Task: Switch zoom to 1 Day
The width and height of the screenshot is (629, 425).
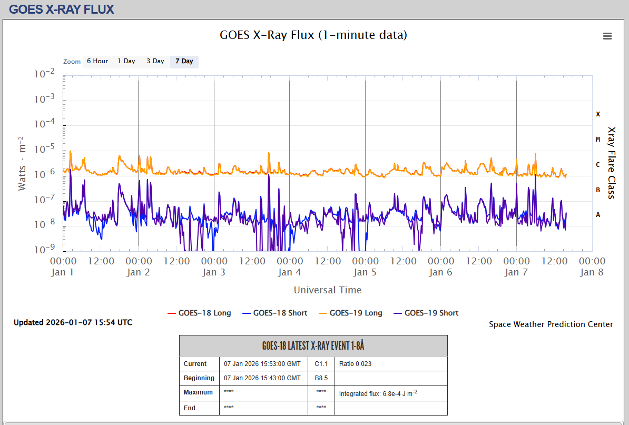Action: 126,61
